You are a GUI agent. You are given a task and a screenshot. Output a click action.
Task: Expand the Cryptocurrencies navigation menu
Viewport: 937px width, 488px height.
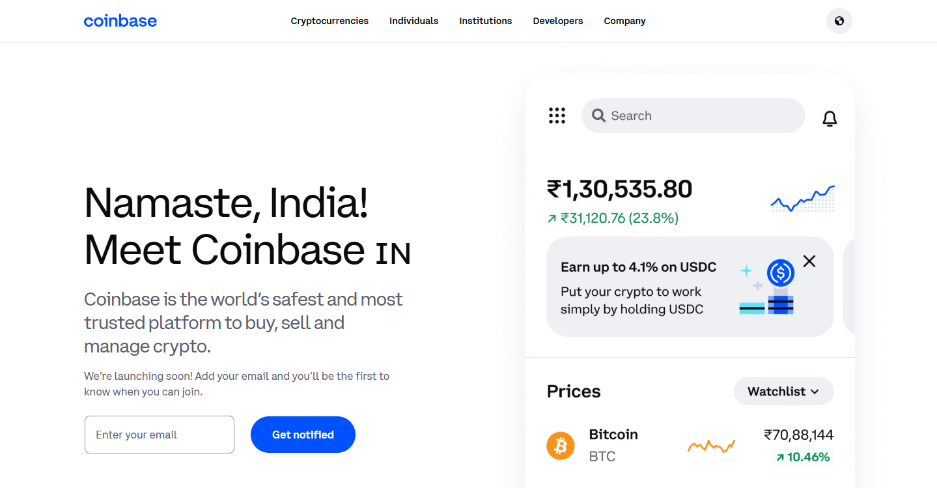pos(329,21)
